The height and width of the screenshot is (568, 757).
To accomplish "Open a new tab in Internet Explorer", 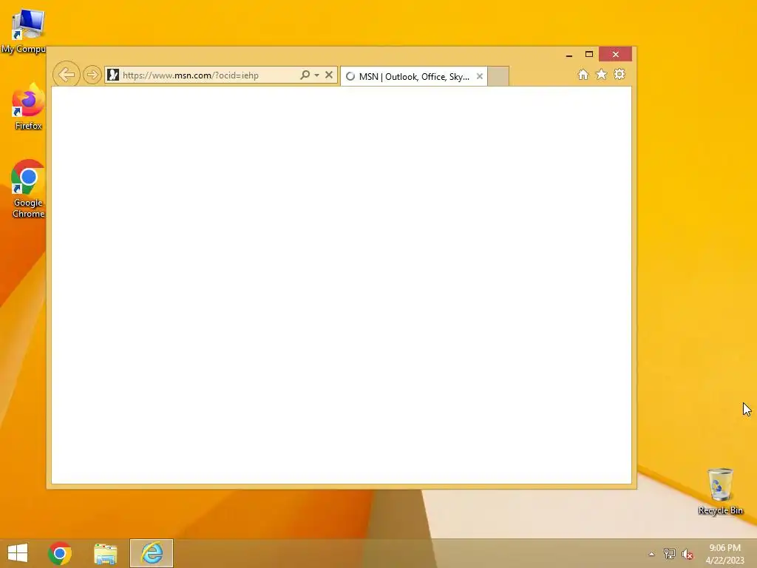I will tap(498, 76).
